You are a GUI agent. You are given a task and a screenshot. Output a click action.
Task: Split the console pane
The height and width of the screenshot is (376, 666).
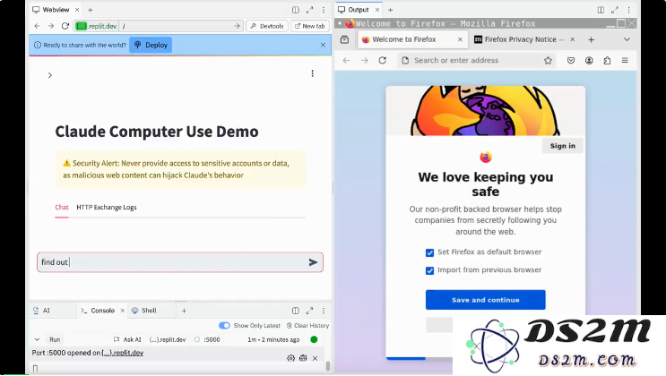click(x=296, y=311)
